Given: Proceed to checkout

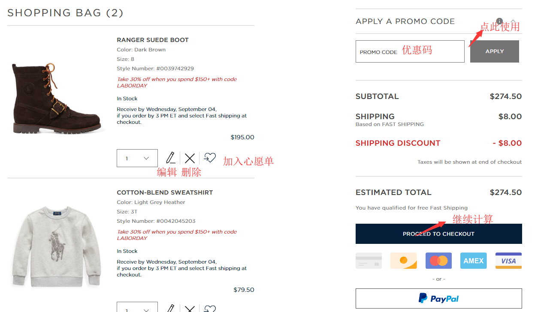Looking at the screenshot, I should coord(438,234).
